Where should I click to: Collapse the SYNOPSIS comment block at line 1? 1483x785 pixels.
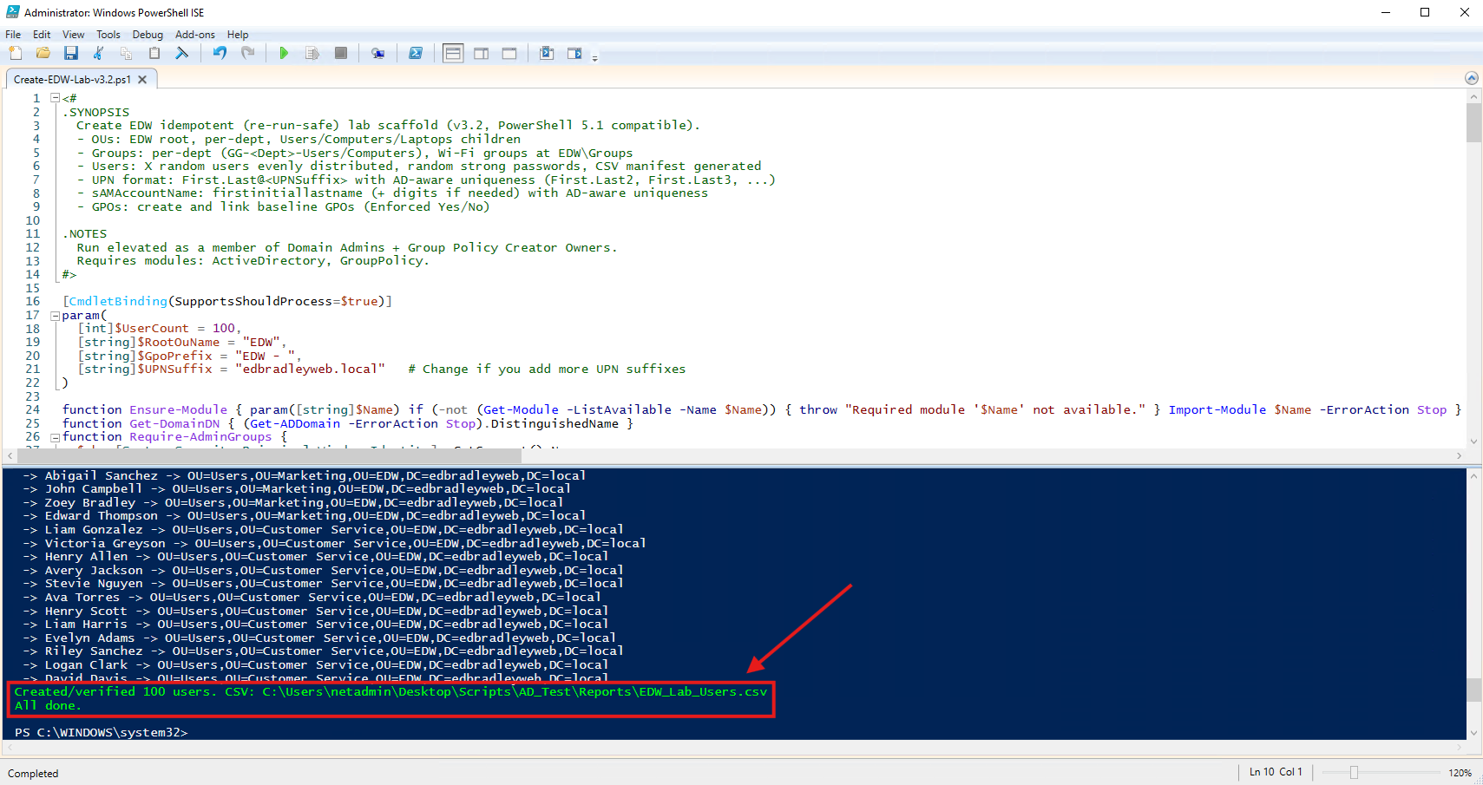pos(55,97)
